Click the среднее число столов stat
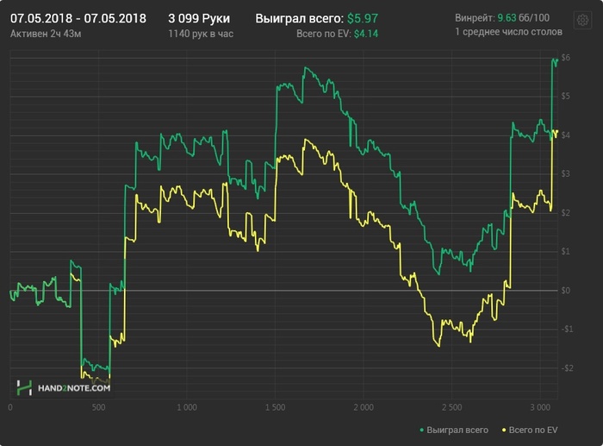This screenshot has width=603, height=446. tap(512, 33)
